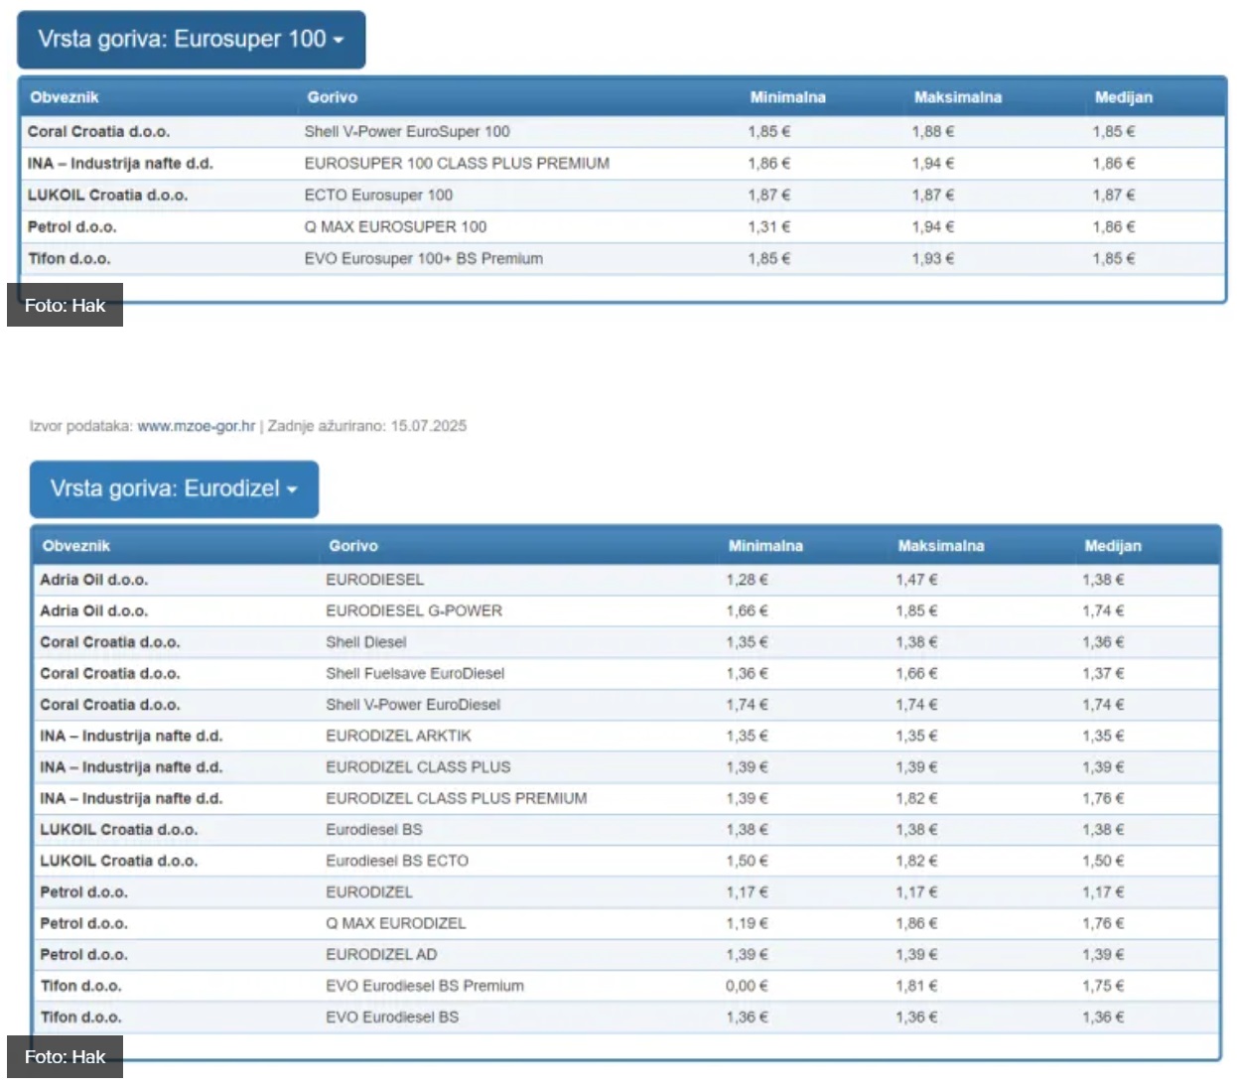Click the Minimalna header in Eurosuper 100 table

(787, 97)
